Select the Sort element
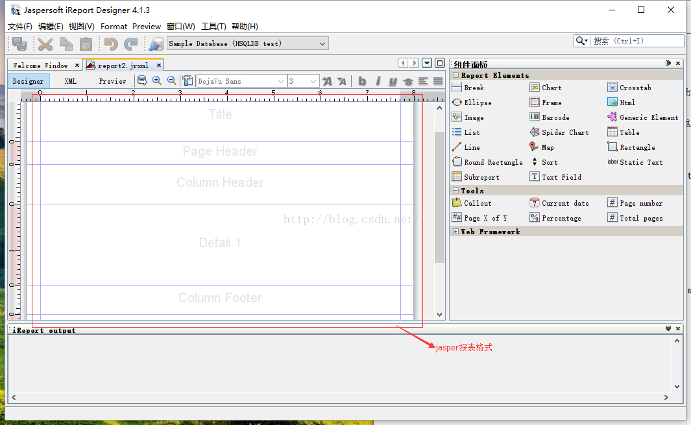The image size is (691, 425). [544, 162]
